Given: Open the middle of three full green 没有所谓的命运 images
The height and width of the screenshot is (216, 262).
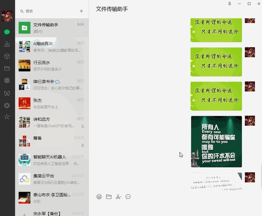Looking at the screenshot, I should (x=216, y=62).
